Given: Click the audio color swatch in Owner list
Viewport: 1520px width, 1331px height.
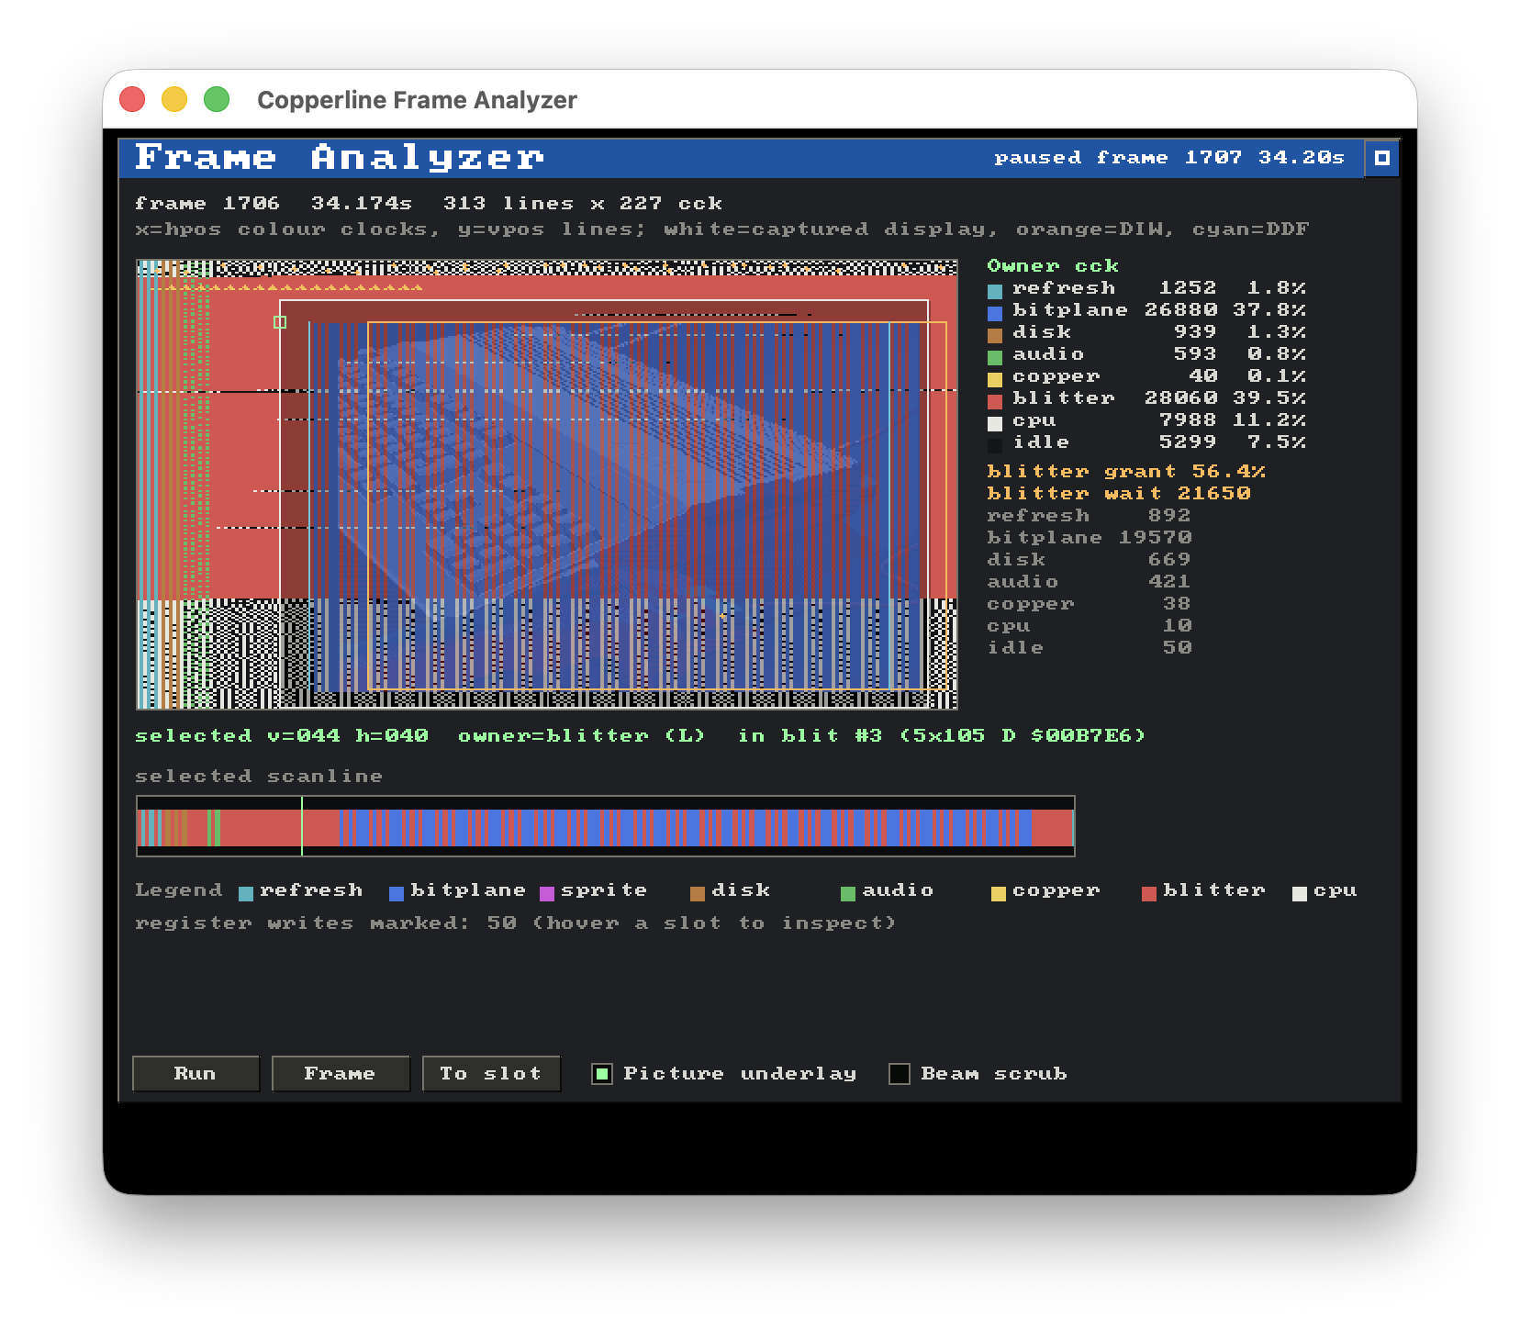Looking at the screenshot, I should pos(995,357).
